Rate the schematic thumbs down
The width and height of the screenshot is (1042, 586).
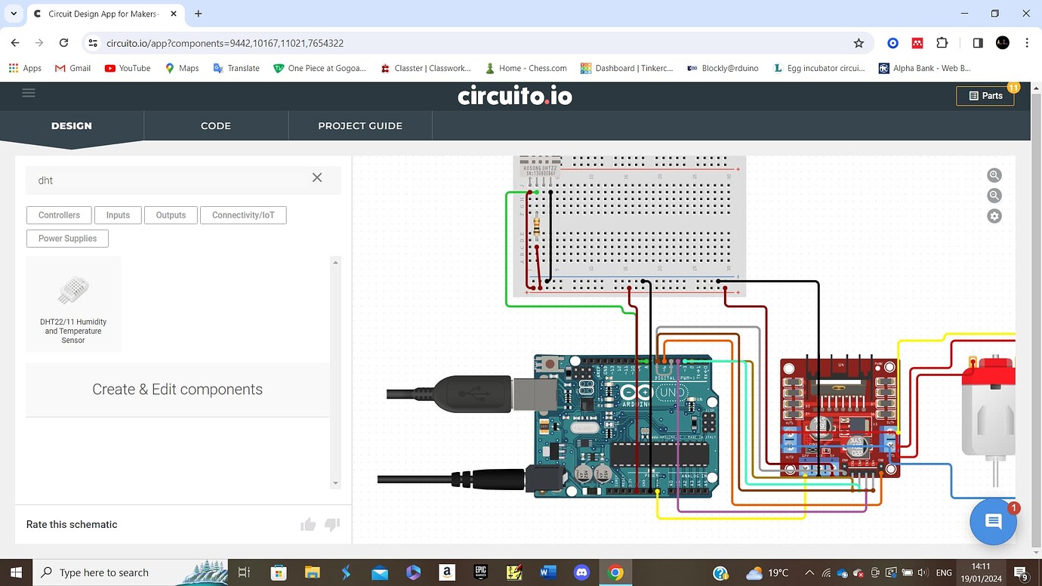(331, 524)
